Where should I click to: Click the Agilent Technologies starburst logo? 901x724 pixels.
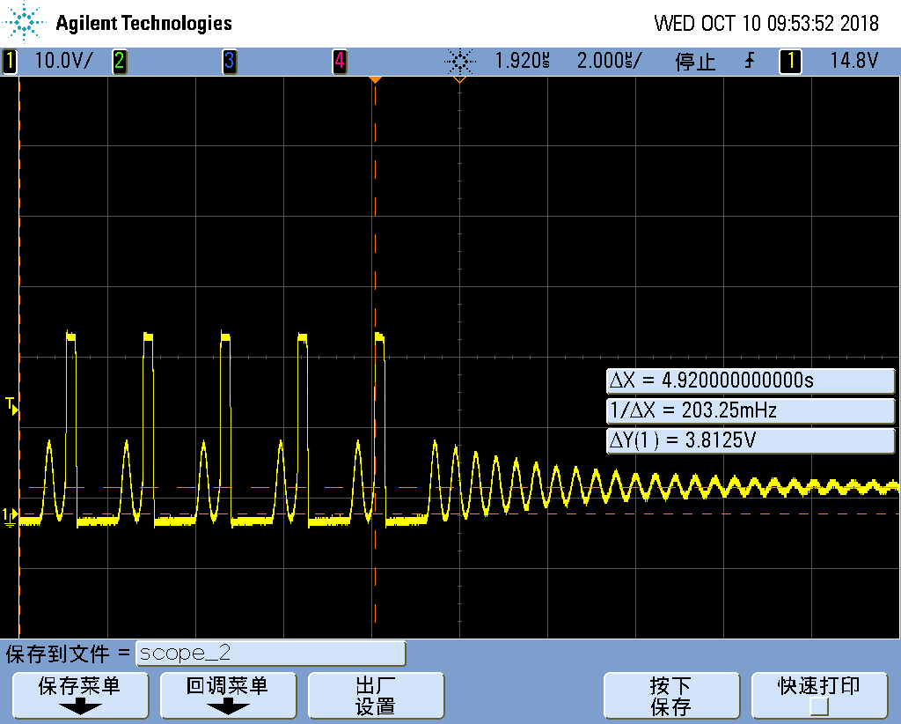tap(24, 22)
